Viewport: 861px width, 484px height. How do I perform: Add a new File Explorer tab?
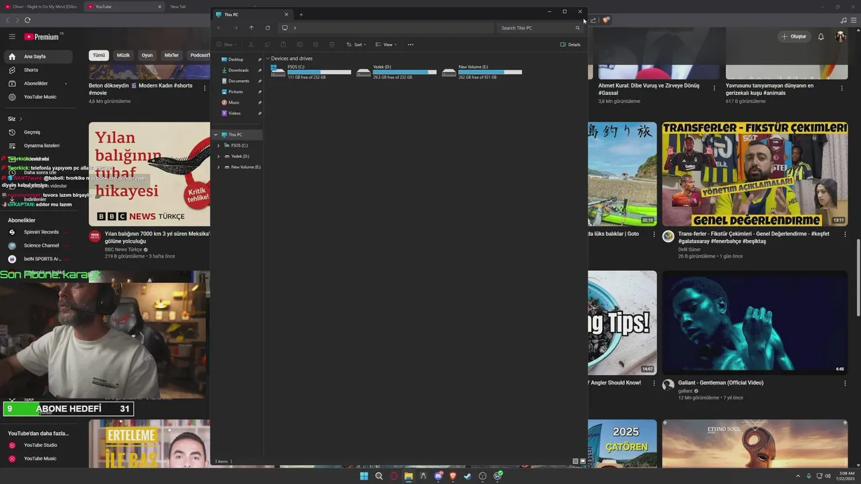(301, 14)
